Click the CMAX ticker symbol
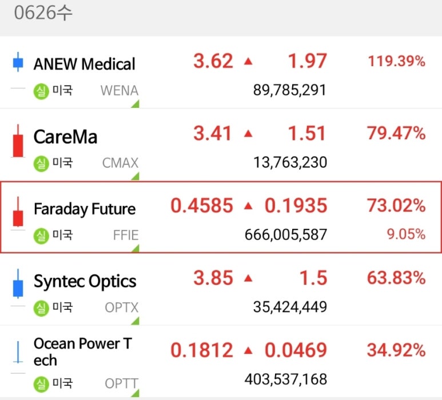 tap(121, 163)
